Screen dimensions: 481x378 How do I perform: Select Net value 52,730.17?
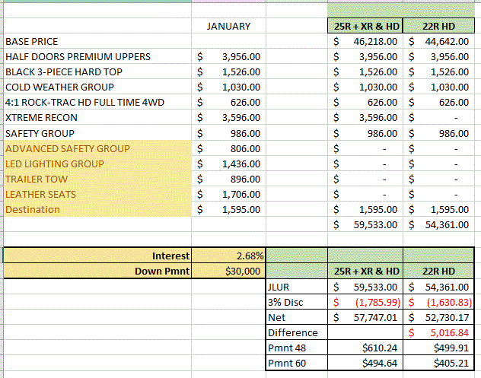point(438,317)
